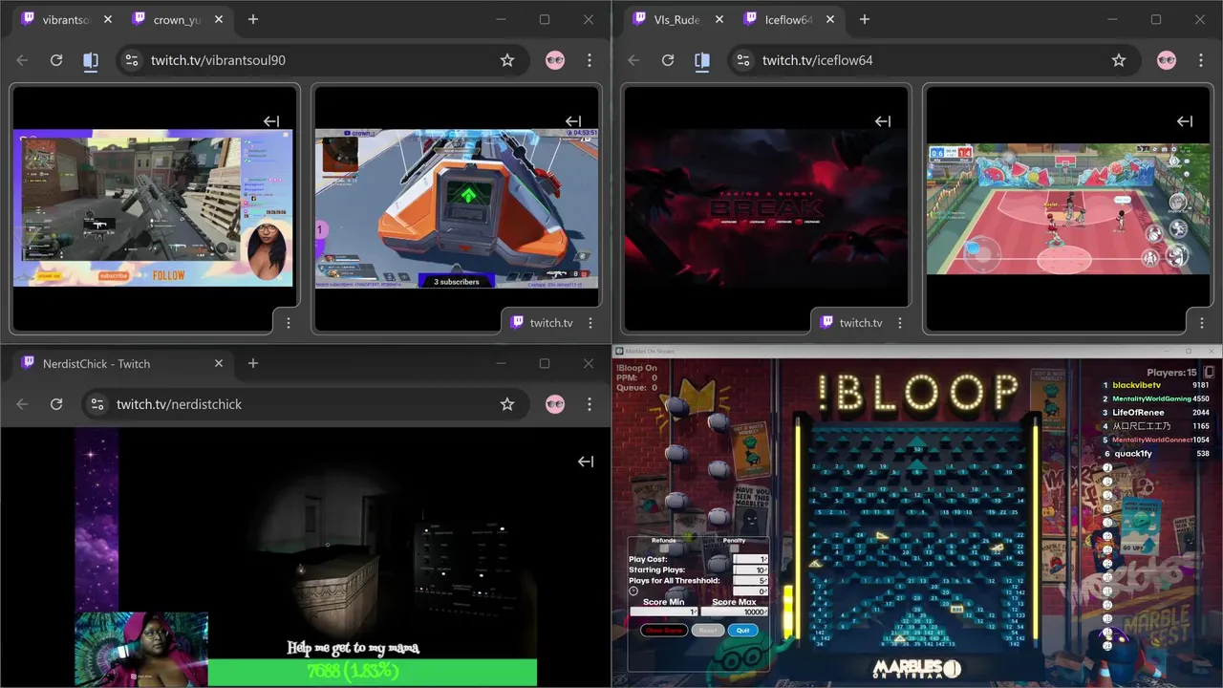The height and width of the screenshot is (688, 1223).
Task: Click the Score Max field
Action: coord(734,612)
